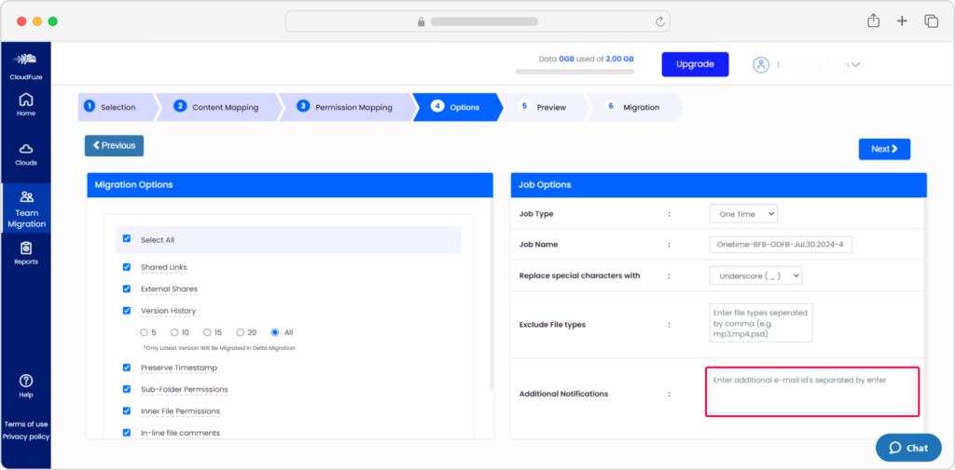Select the Team Migration sidebar icon
The height and width of the screenshot is (470, 955).
pos(26,197)
